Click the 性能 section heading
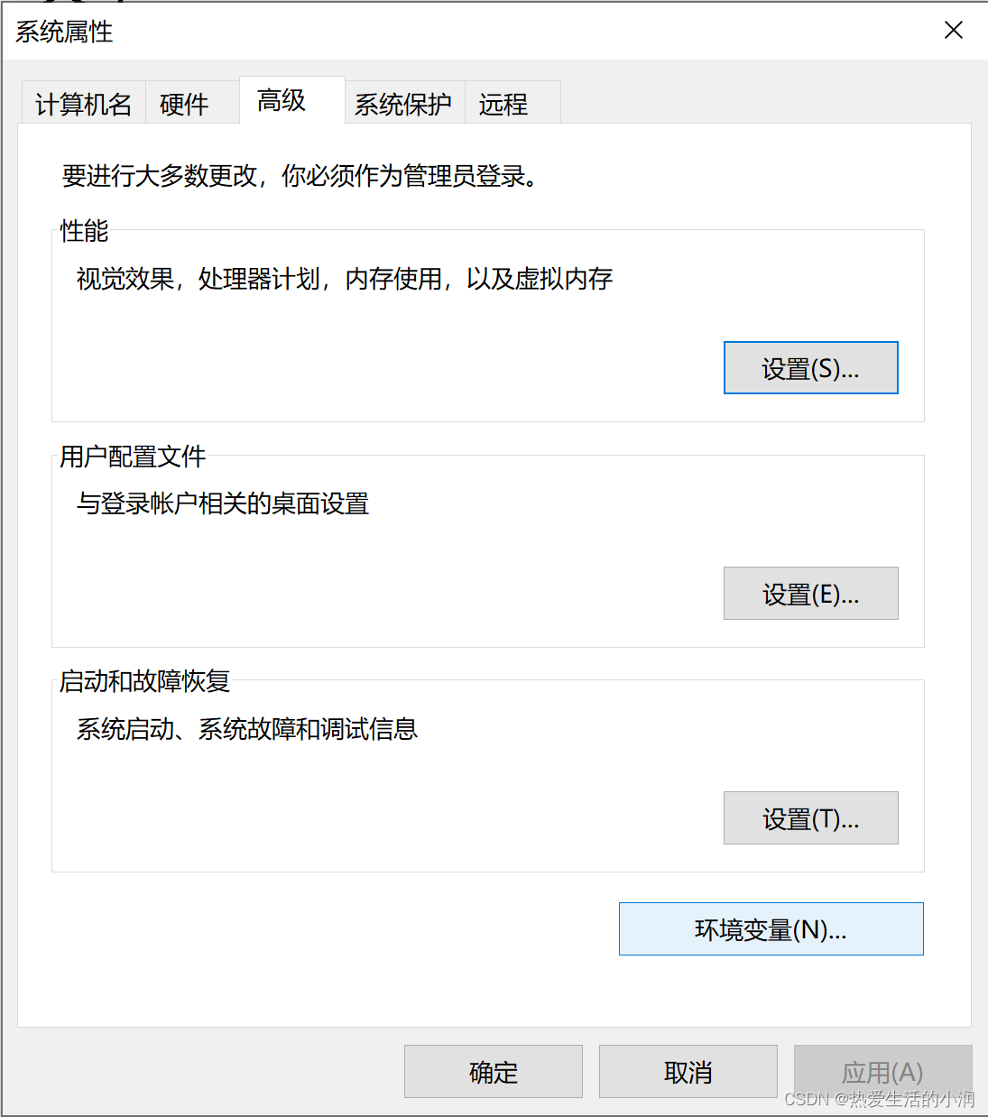Viewport: 988px width, 1117px height. tap(82, 231)
